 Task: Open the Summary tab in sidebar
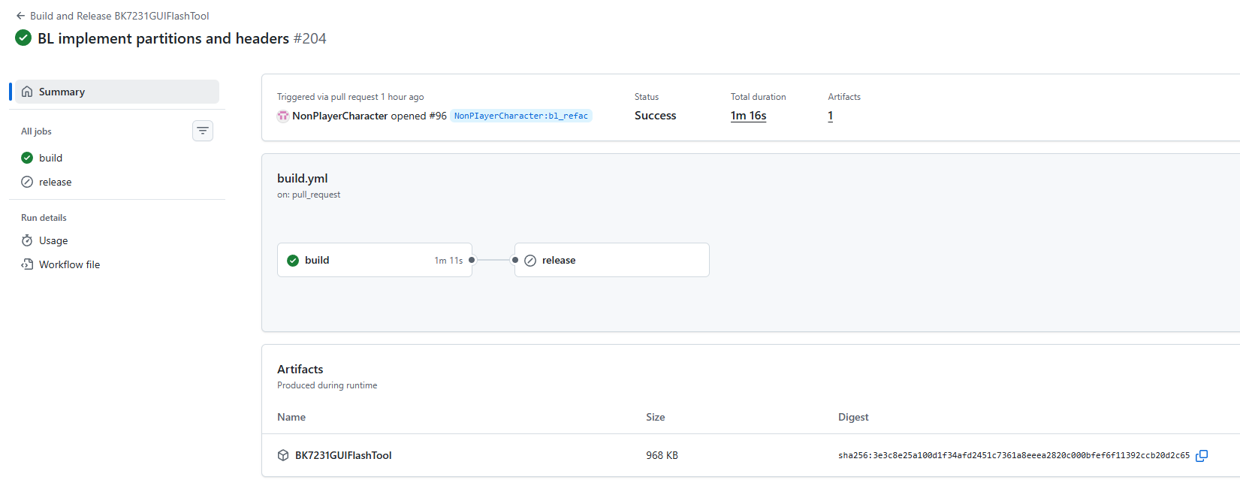click(x=117, y=92)
